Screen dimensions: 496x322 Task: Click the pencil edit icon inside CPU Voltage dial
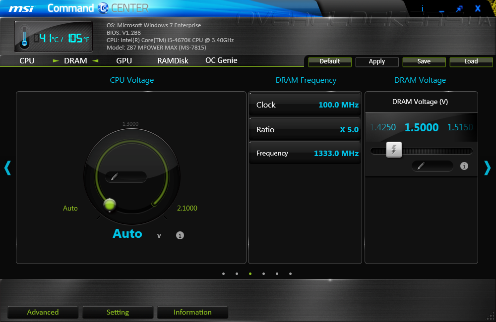coord(115,177)
